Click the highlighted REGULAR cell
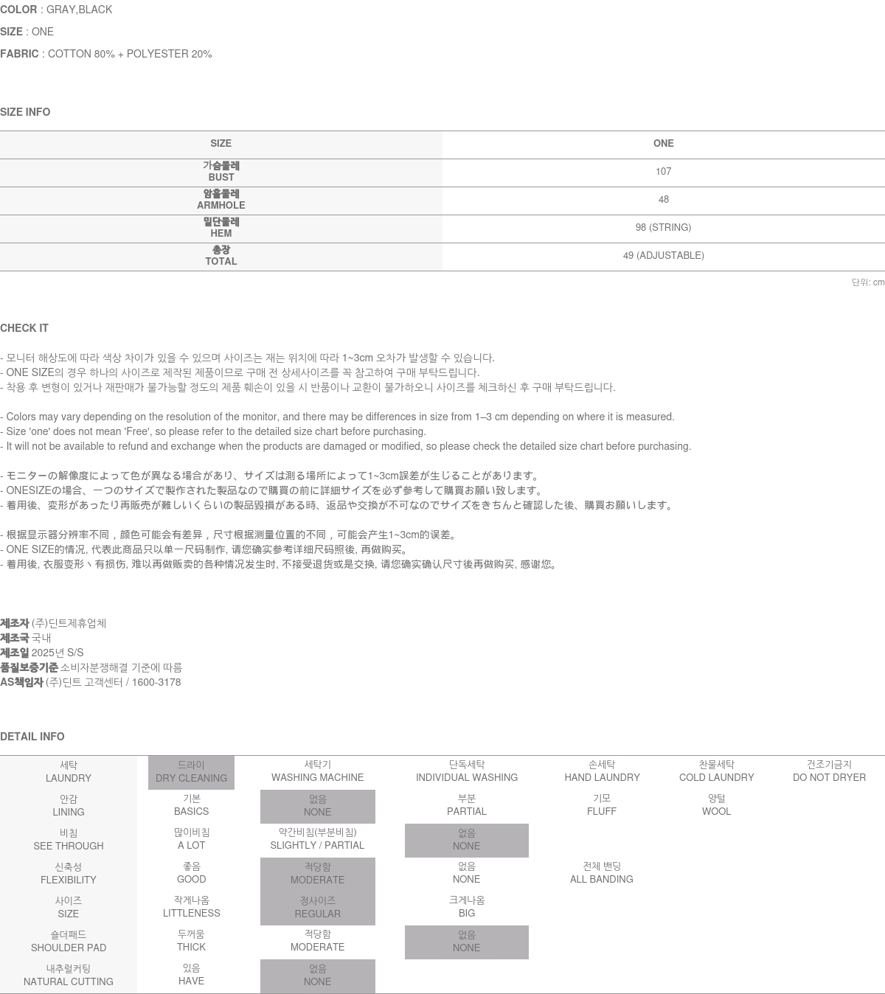 pos(318,908)
